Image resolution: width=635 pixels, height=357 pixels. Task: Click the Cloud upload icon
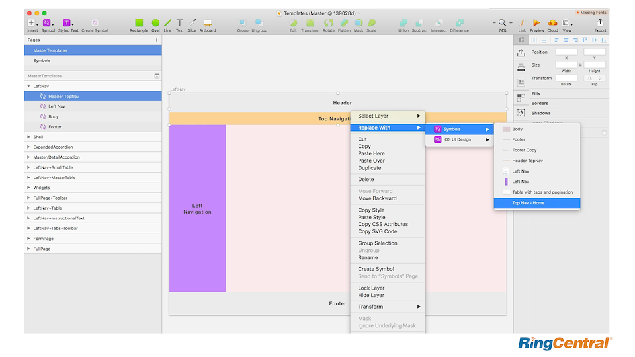(x=552, y=24)
